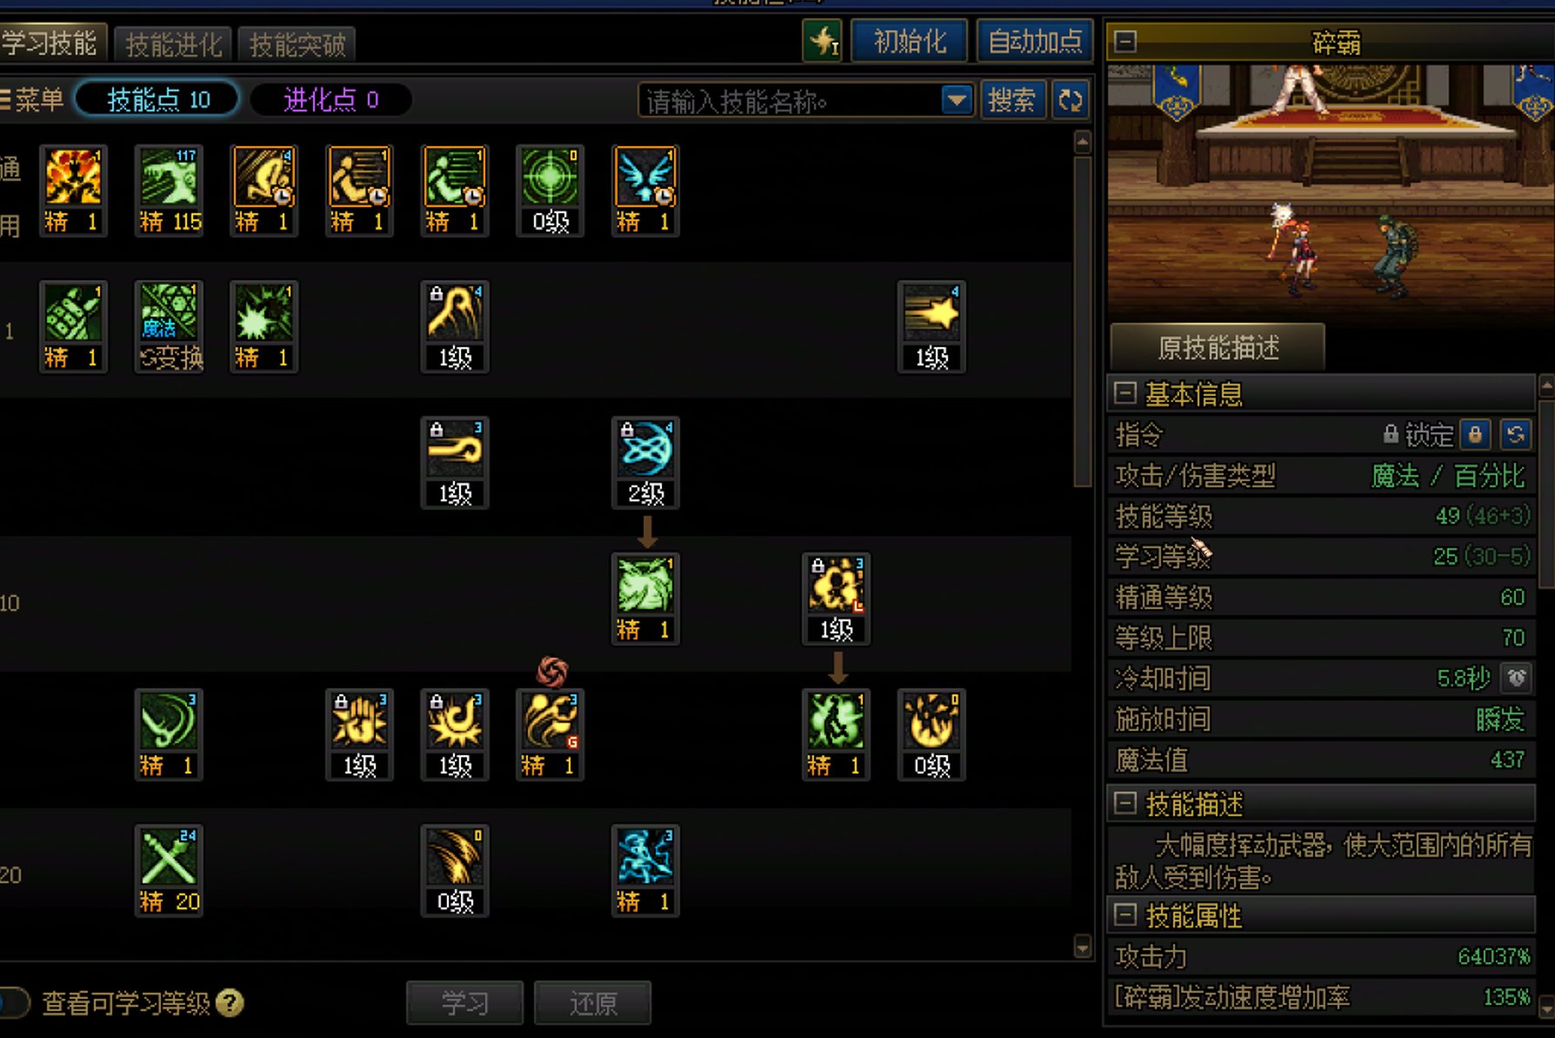Select the level 115 skill icon

(169, 191)
